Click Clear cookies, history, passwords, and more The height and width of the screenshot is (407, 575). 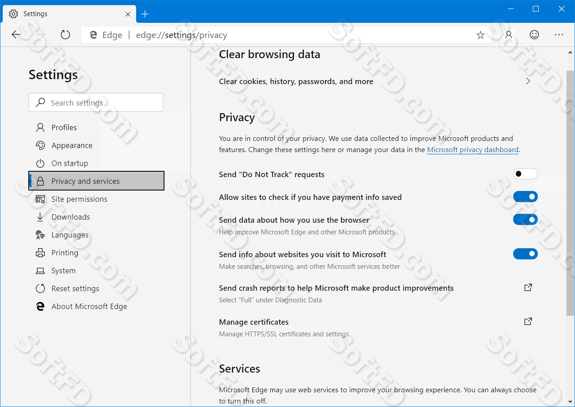point(296,81)
